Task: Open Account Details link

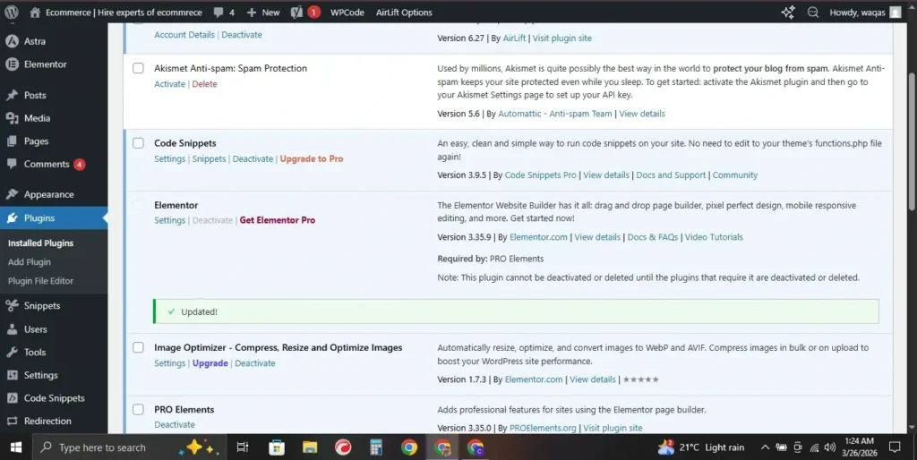Action: point(184,35)
